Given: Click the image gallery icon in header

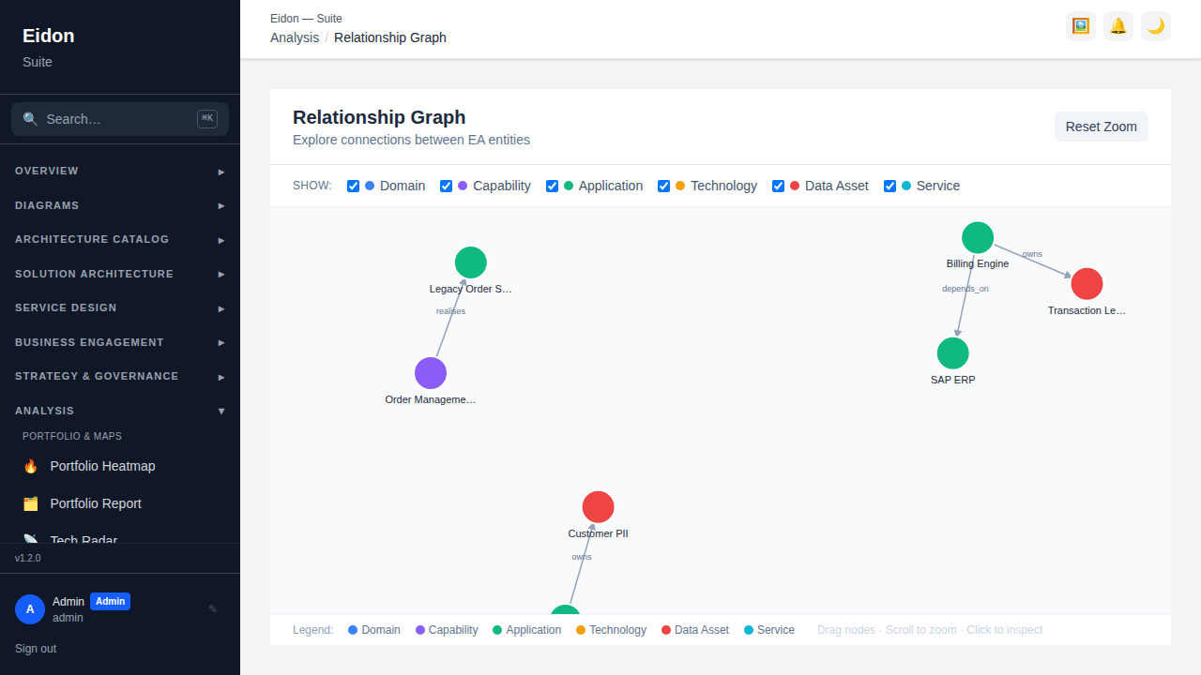Looking at the screenshot, I should pos(1081,26).
